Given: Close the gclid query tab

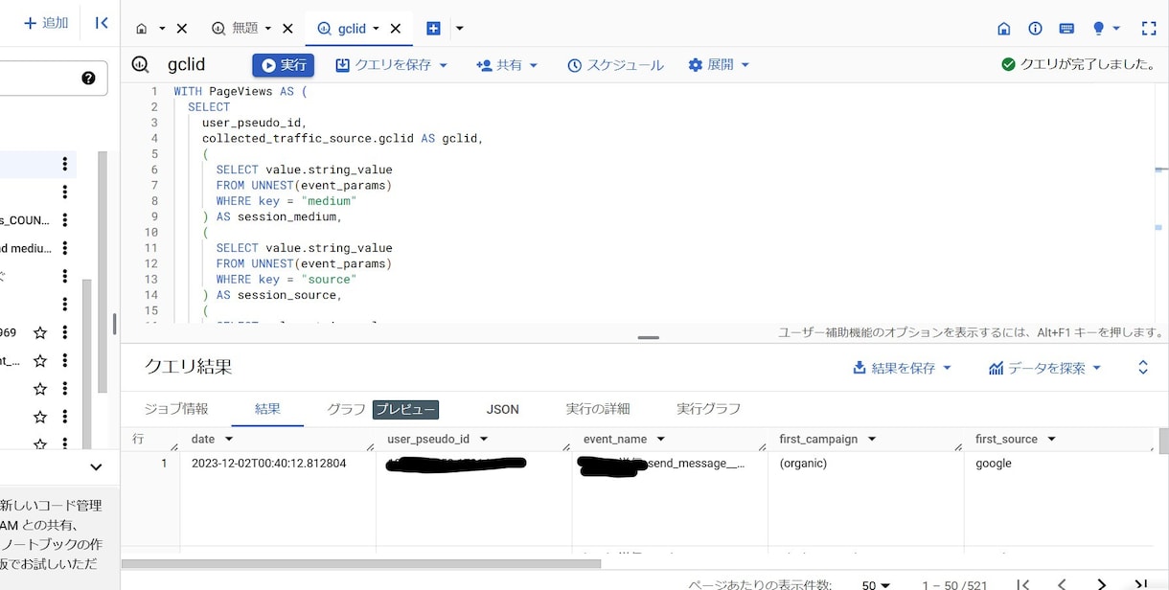Looking at the screenshot, I should (395, 29).
